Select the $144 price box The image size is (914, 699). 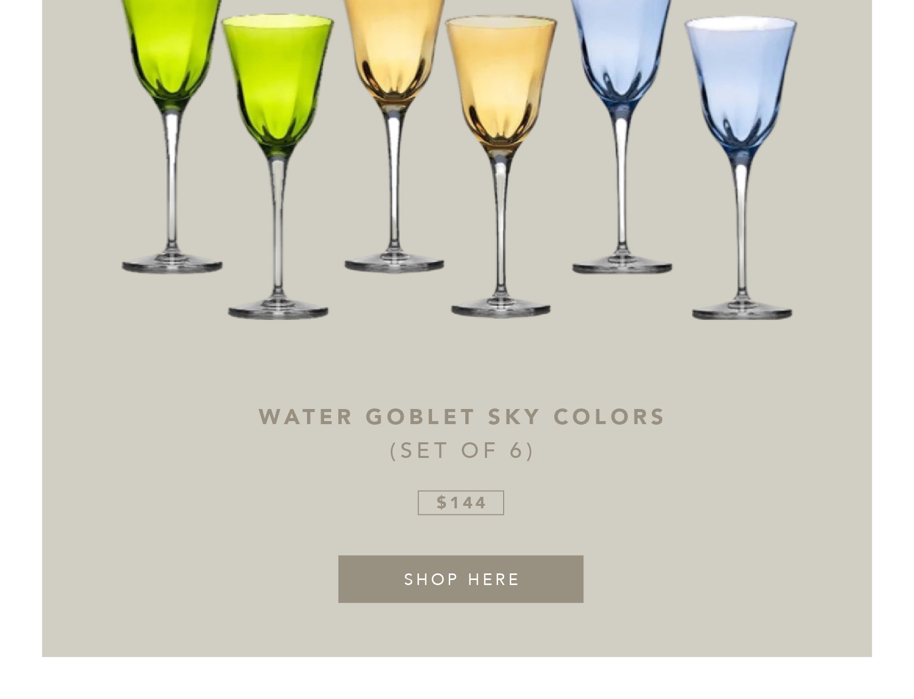click(460, 503)
